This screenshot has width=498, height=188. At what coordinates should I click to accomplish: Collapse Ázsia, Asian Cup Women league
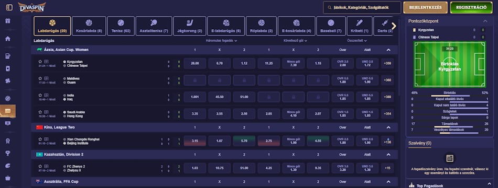(x=388, y=50)
